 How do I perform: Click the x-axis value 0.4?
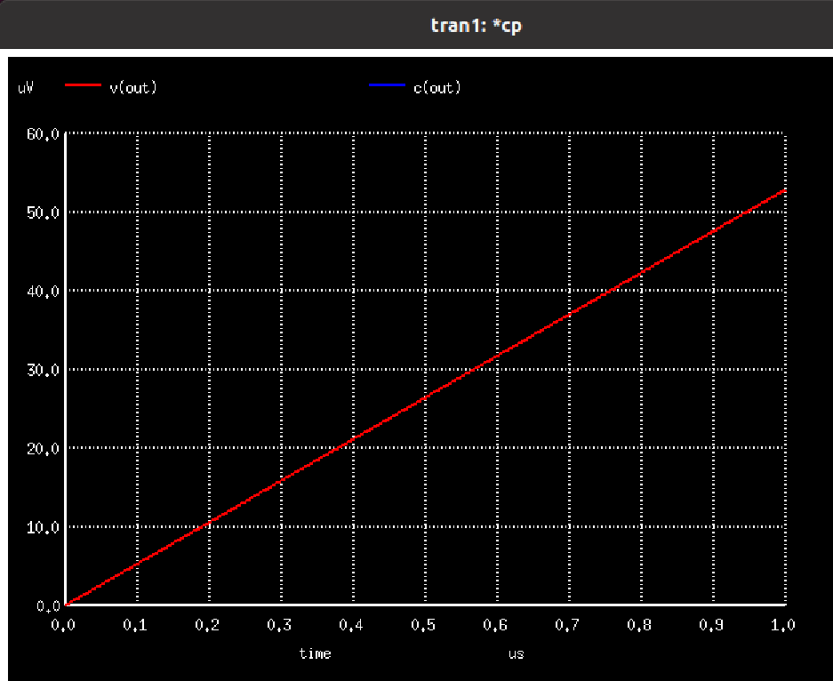pos(351,625)
